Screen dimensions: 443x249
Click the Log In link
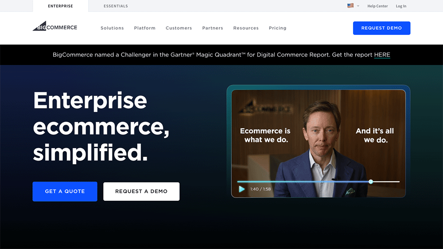point(401,6)
